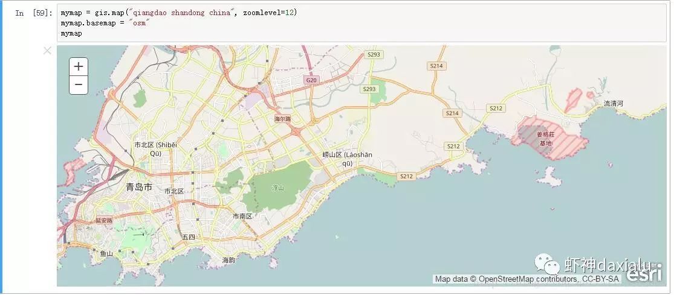Viewport: 674px width, 295px height.
Task: Click the S293 road shield near top
Action: [x=374, y=54]
